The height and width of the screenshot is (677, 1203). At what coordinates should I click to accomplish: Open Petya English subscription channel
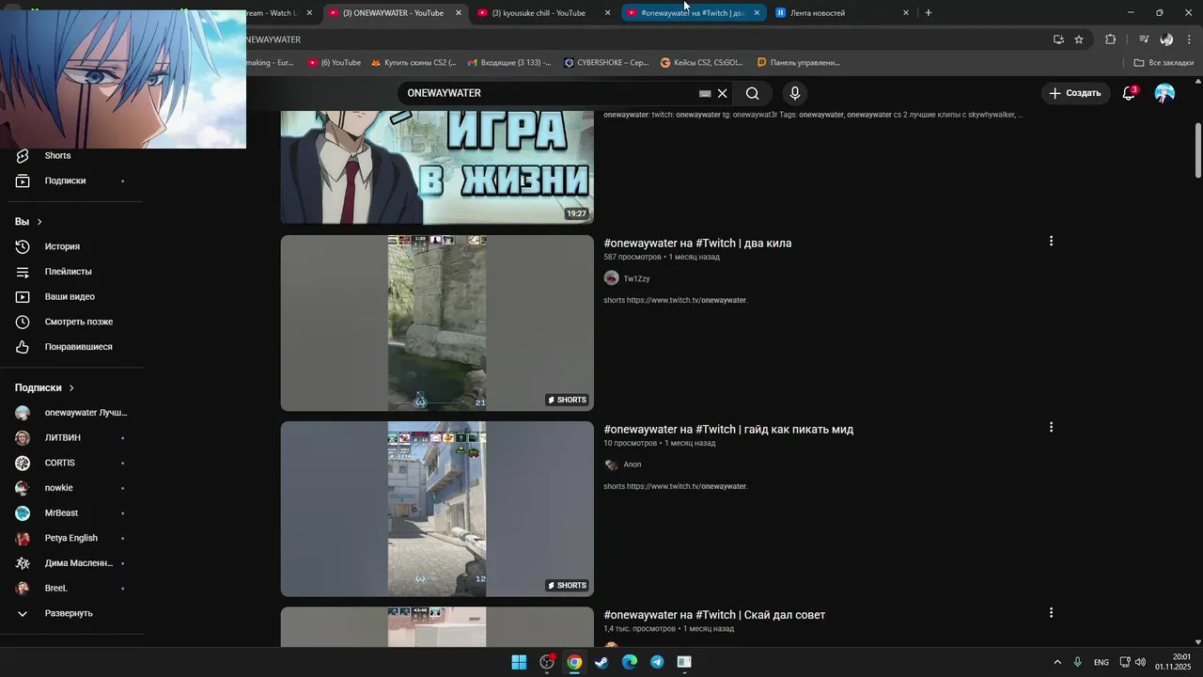click(x=70, y=539)
